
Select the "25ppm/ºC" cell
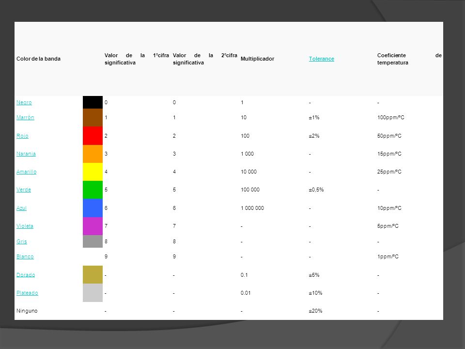(x=389, y=172)
